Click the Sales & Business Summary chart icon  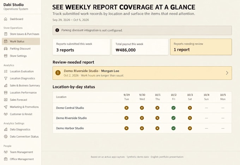[x=6, y=85]
